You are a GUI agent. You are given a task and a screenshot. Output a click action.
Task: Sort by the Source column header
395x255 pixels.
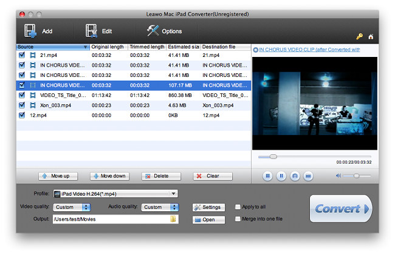point(53,47)
